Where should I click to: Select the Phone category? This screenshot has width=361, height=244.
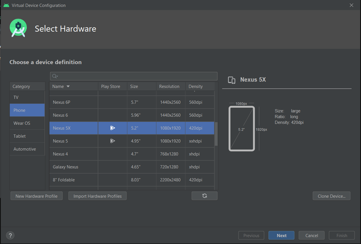(x=27, y=110)
